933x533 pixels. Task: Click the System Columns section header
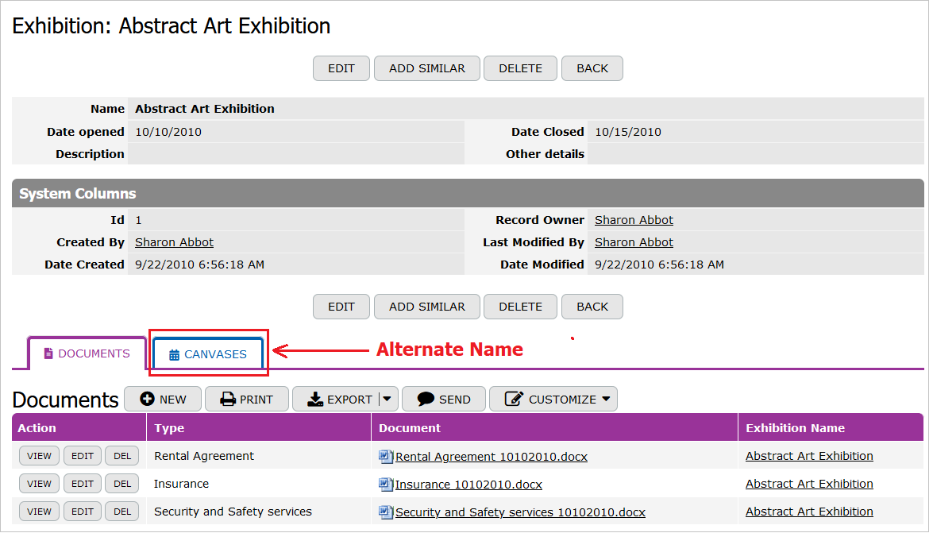[468, 194]
